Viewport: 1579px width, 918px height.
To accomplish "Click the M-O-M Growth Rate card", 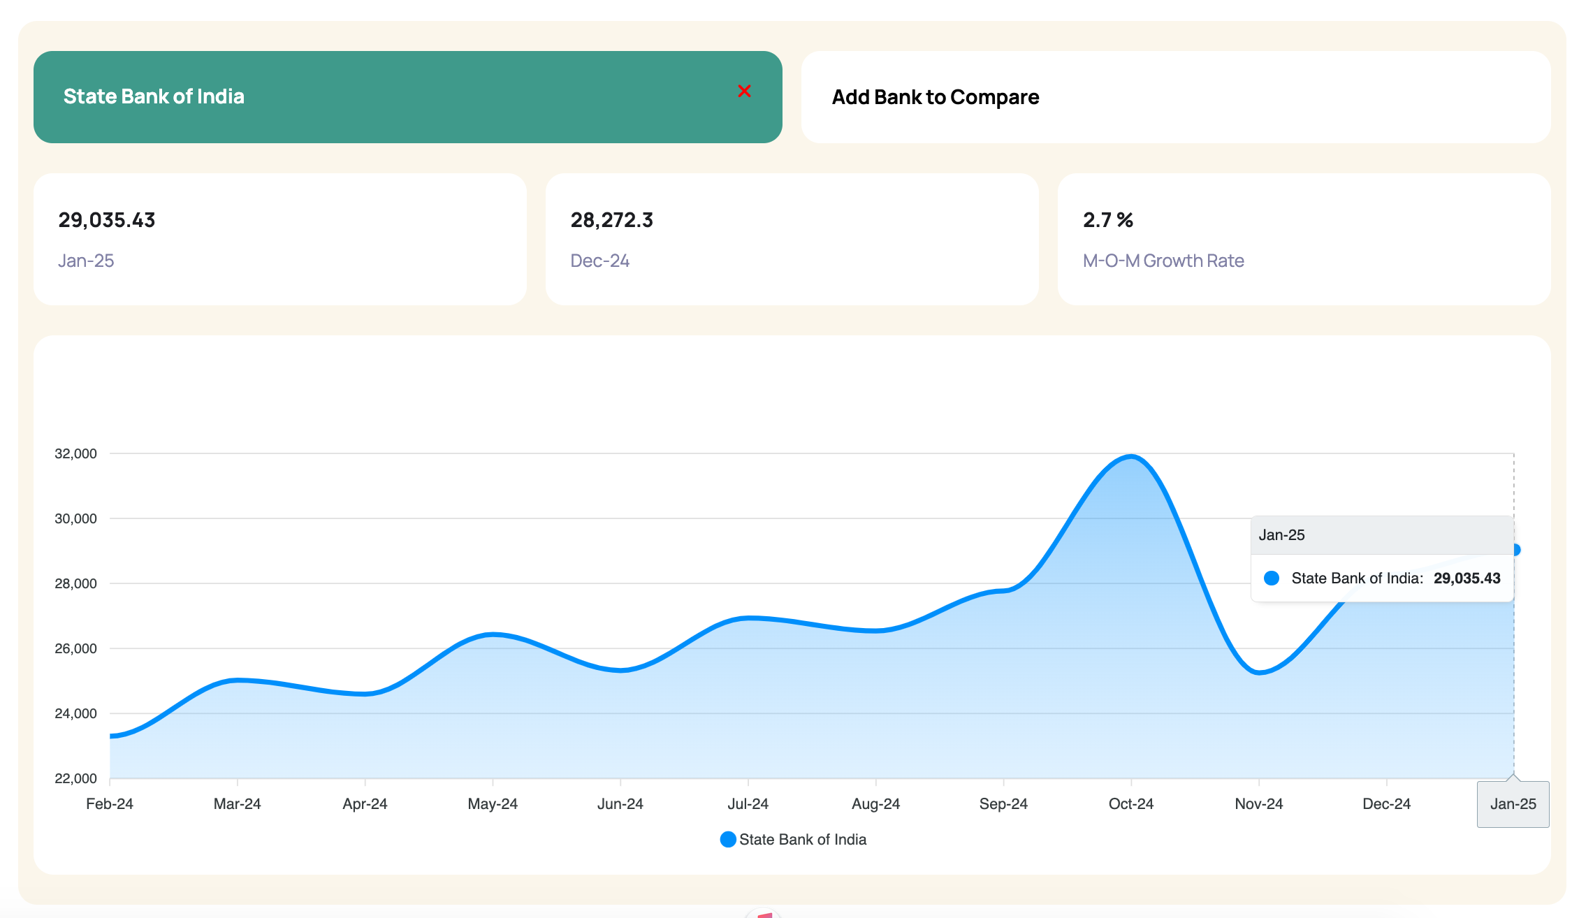I will coord(1304,239).
